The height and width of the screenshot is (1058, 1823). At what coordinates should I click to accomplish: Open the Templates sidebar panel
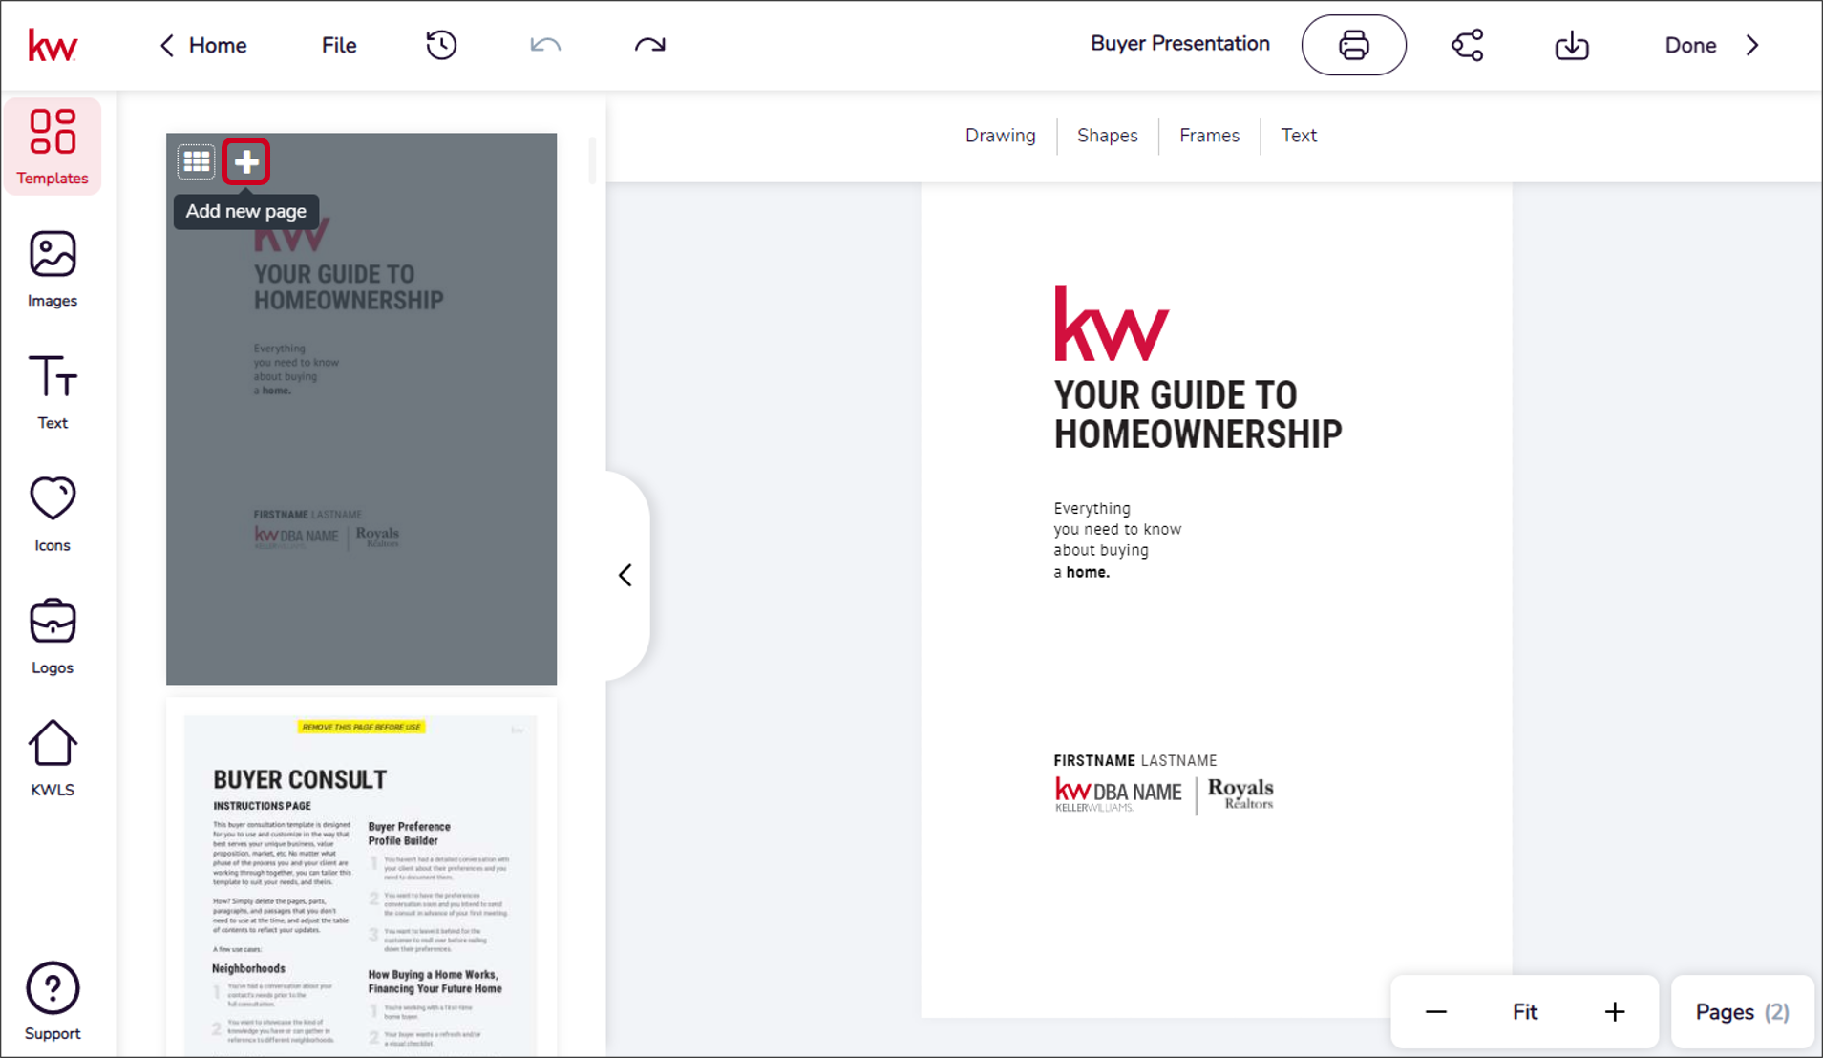(x=53, y=147)
